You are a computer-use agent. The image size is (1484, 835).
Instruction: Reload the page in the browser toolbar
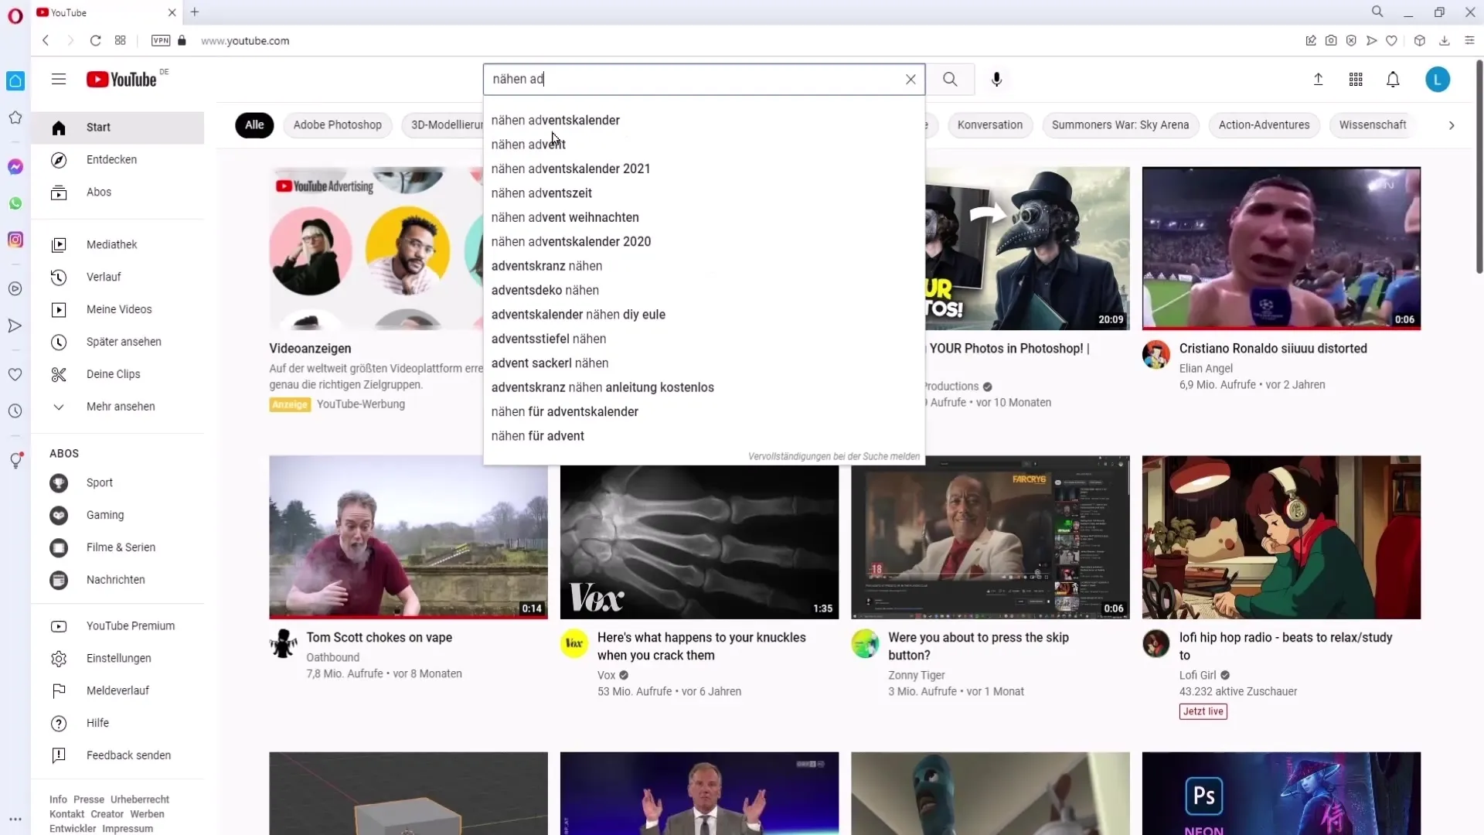tap(95, 40)
